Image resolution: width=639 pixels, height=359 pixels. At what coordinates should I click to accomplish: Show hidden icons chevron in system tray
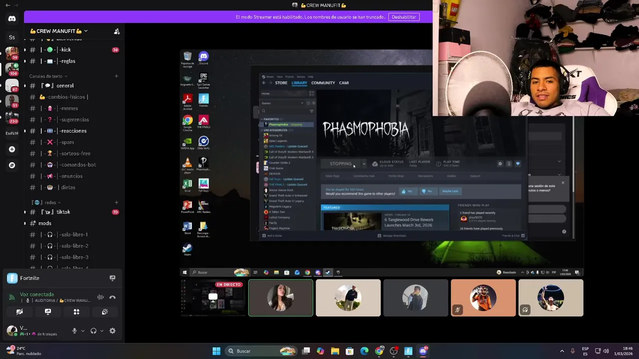(x=562, y=351)
